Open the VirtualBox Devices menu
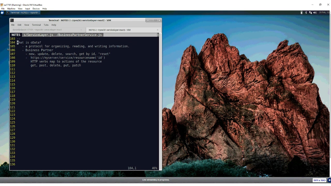This screenshot has width=331, height=186. (36, 9)
